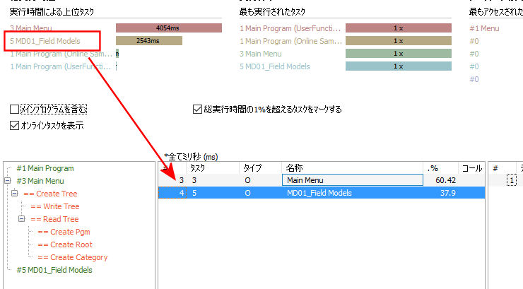Click the Main Menu name cell
Image resolution: width=523 pixels, height=289 pixels.
point(353,180)
